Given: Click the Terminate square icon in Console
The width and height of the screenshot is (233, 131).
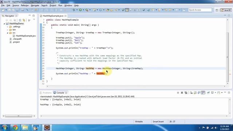Looking at the screenshot, I should click(x=178, y=93).
